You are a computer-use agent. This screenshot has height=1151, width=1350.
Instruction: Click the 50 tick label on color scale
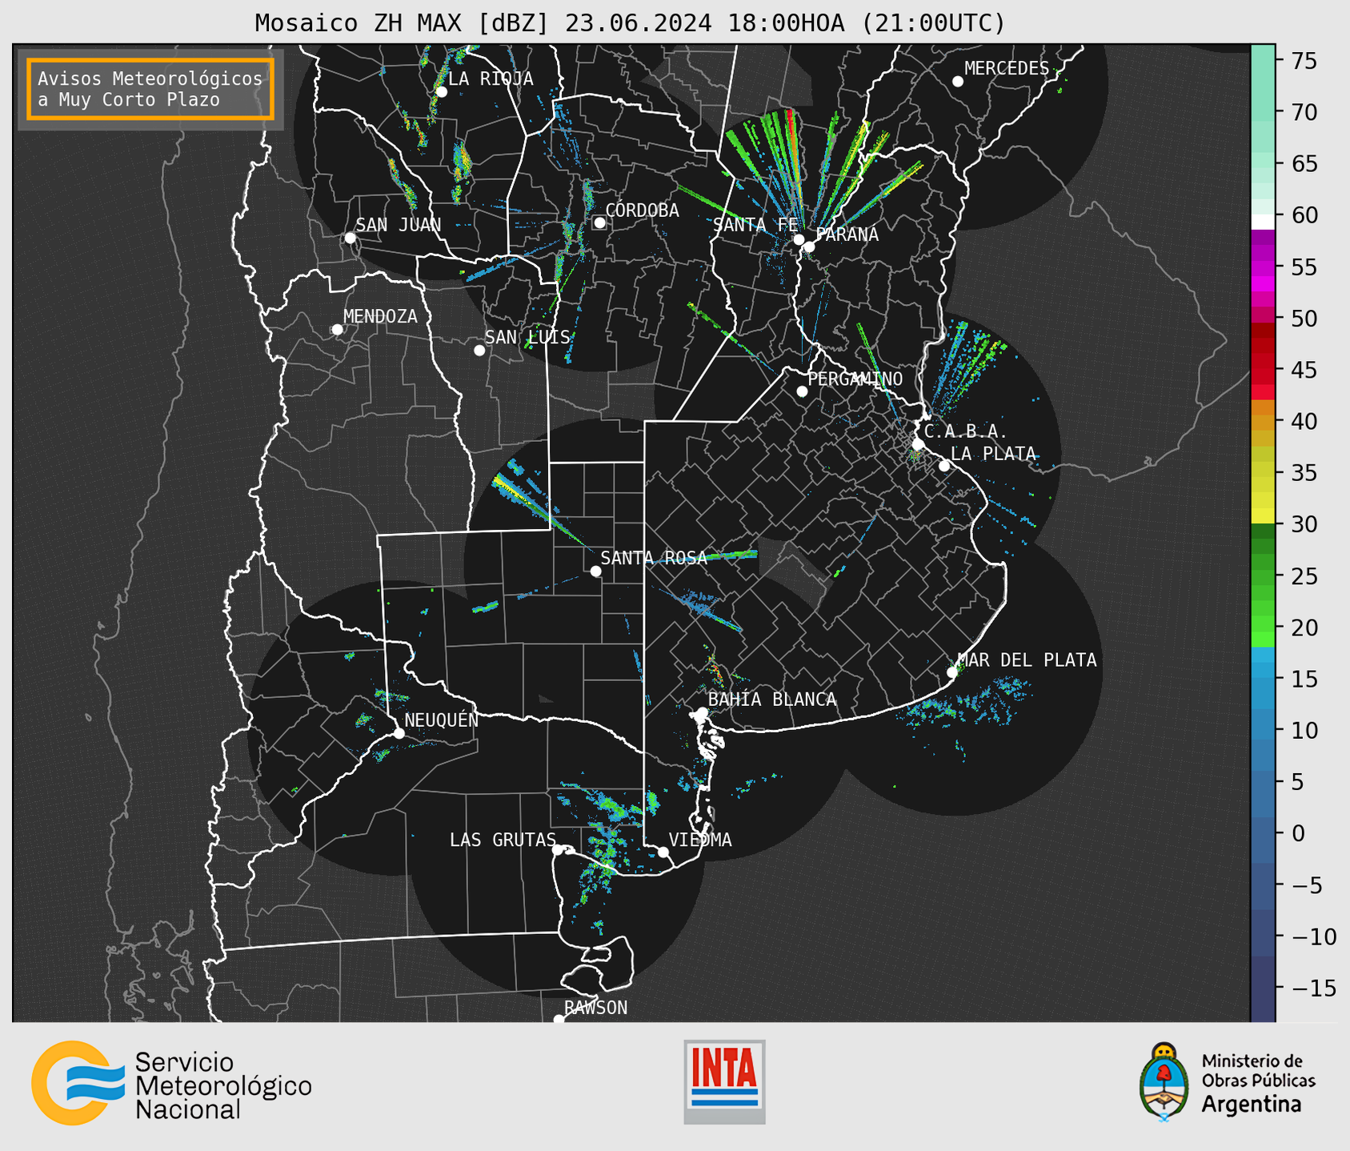1304,319
